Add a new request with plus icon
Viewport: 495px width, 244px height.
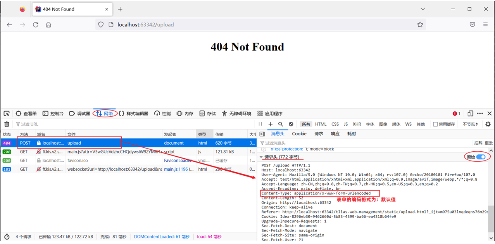(271, 124)
